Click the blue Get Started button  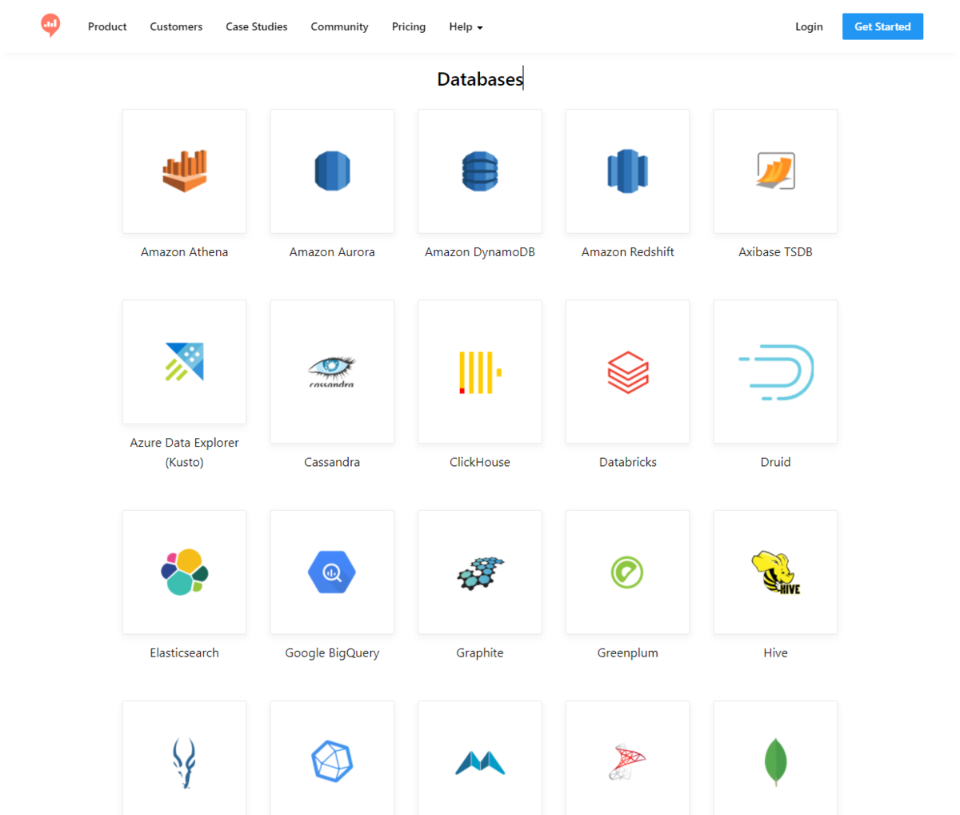(x=882, y=26)
